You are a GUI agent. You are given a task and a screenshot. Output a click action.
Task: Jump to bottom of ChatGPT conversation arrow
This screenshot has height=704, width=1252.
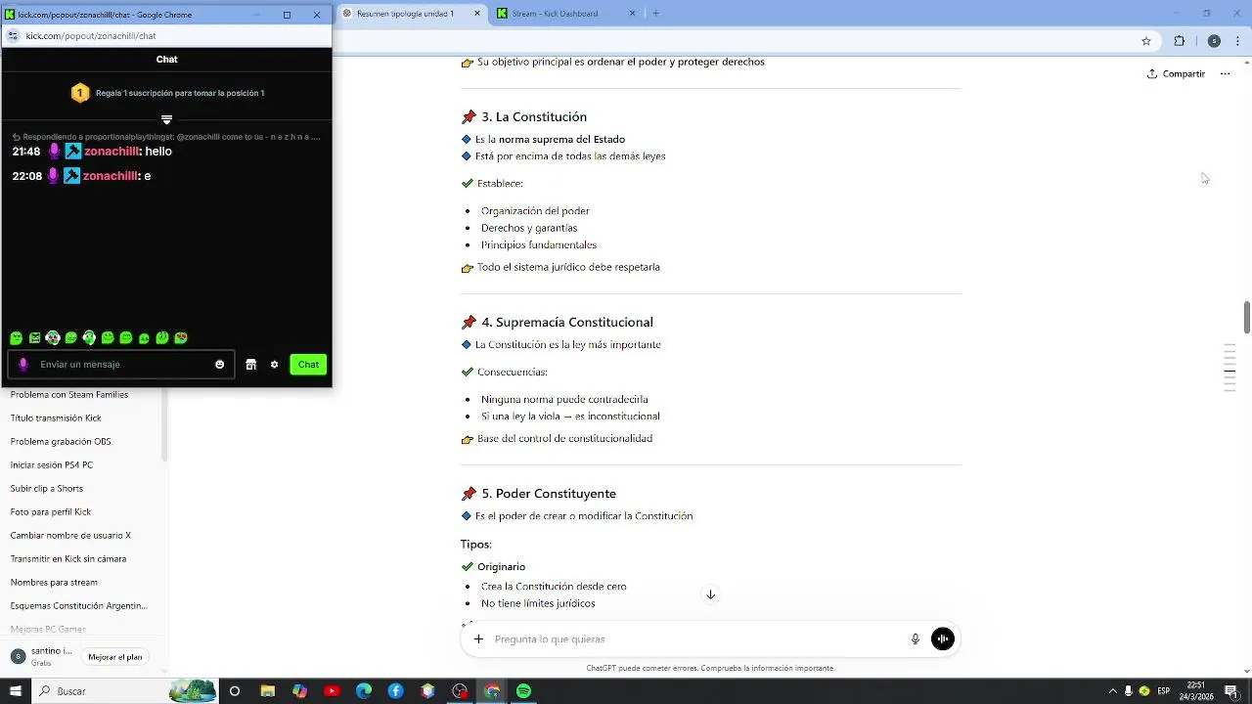click(x=711, y=594)
